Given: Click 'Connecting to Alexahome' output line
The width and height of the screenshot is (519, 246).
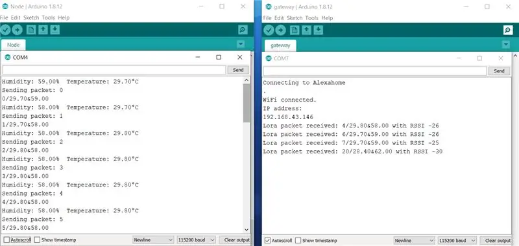Looking at the screenshot, I should [x=304, y=83].
